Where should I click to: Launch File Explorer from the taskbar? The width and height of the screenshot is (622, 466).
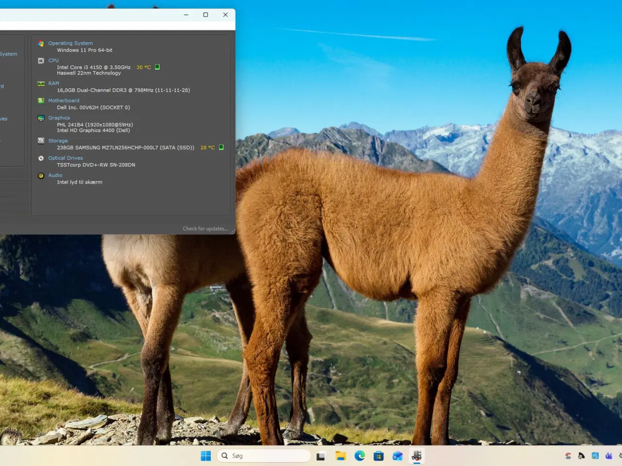click(x=340, y=456)
